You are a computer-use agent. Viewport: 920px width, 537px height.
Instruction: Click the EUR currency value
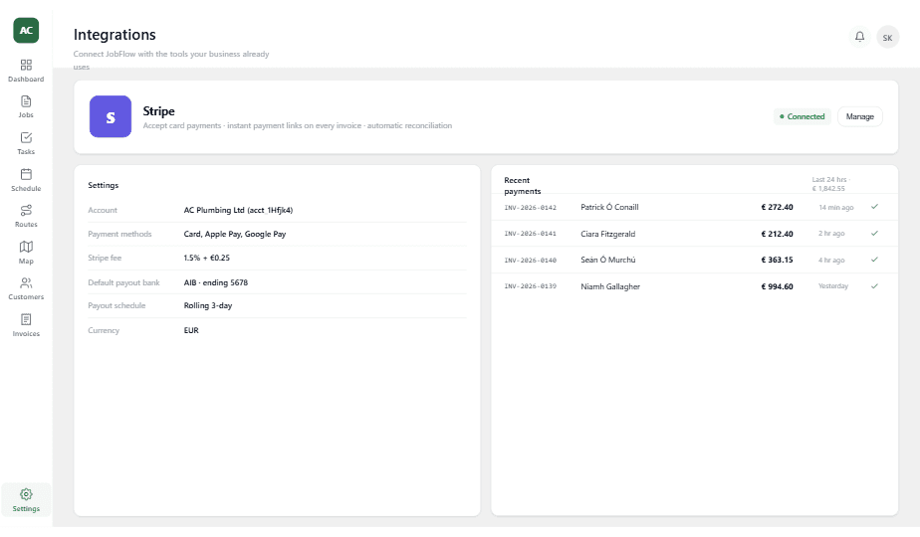191,330
